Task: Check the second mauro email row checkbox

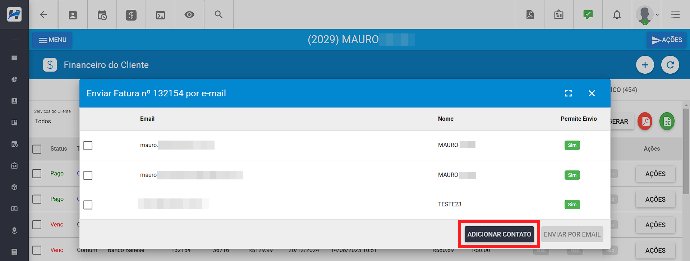Action: click(x=88, y=175)
